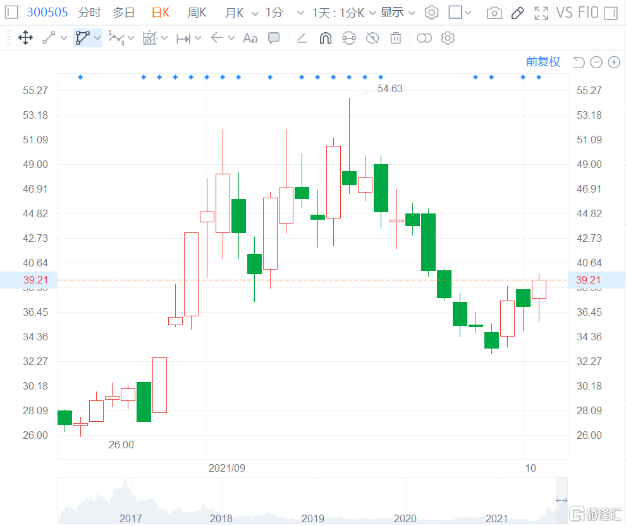
Task: Select the left arrow marker tool
Action: pyautogui.click(x=216, y=38)
